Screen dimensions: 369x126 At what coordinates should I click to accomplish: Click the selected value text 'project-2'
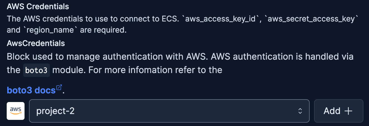click(55, 111)
